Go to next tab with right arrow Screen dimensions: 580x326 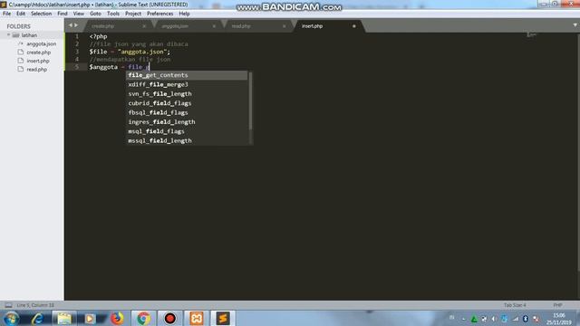pyautogui.click(x=76, y=25)
